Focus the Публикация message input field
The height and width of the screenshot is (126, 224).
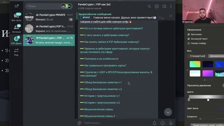pos(117,123)
